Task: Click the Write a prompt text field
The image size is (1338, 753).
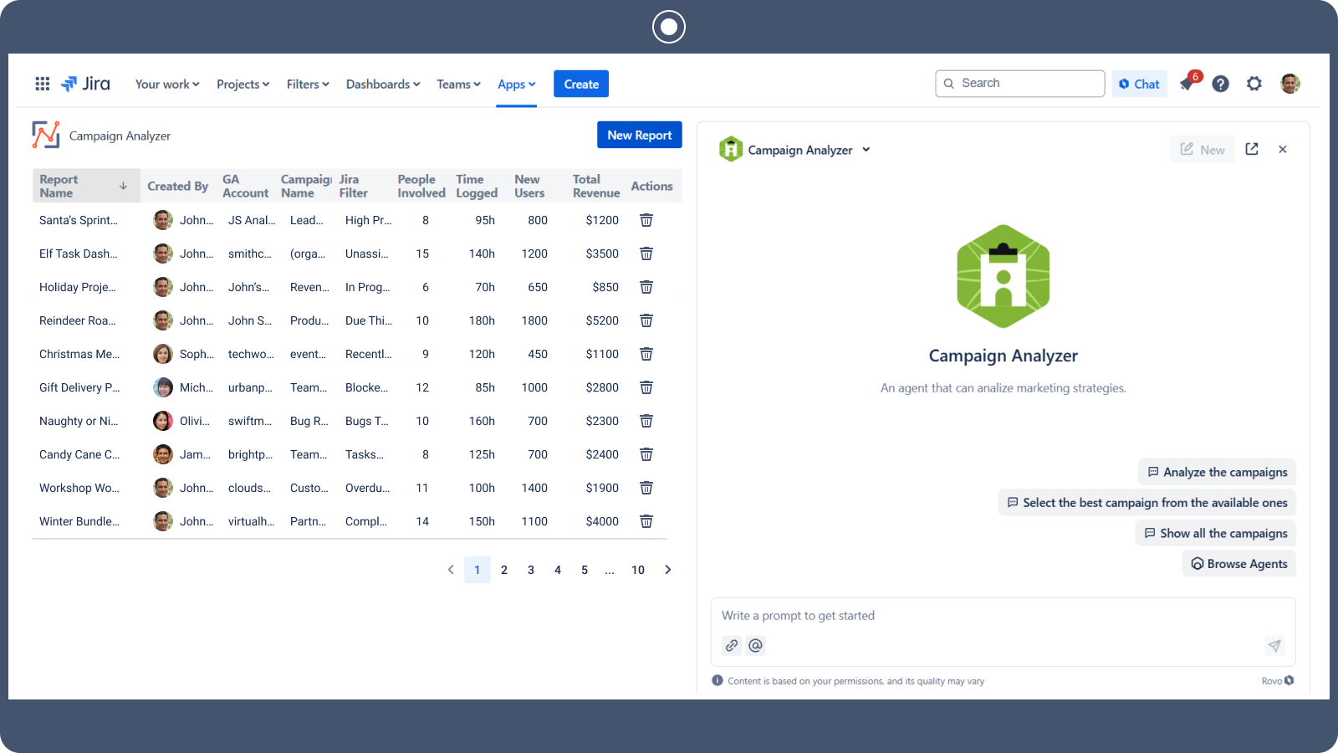Action: coord(1003,616)
